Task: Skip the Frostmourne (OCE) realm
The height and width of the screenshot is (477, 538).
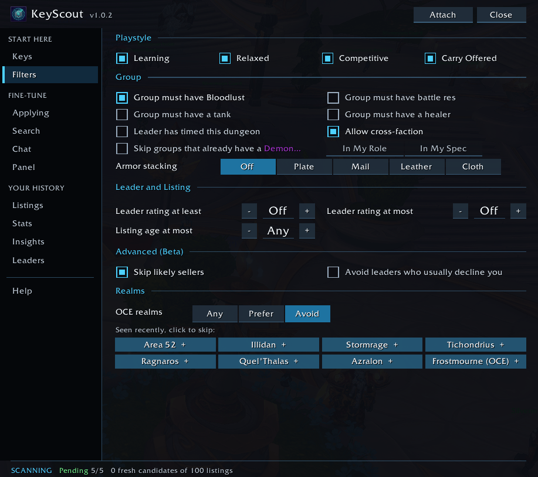Action: [476, 362]
